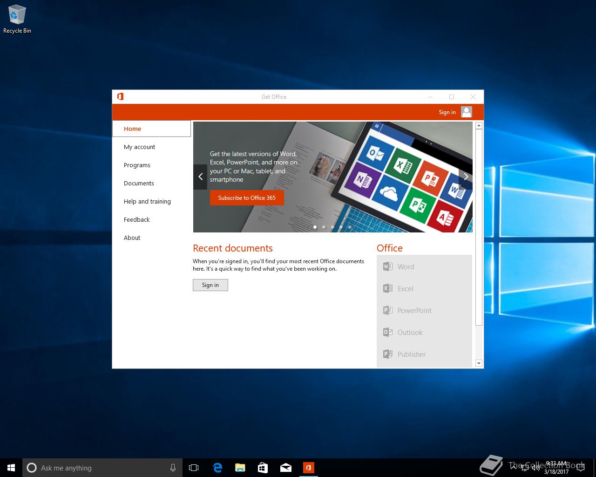This screenshot has height=477, width=596.
Task: Open Task View from the taskbar
Action: 194,468
